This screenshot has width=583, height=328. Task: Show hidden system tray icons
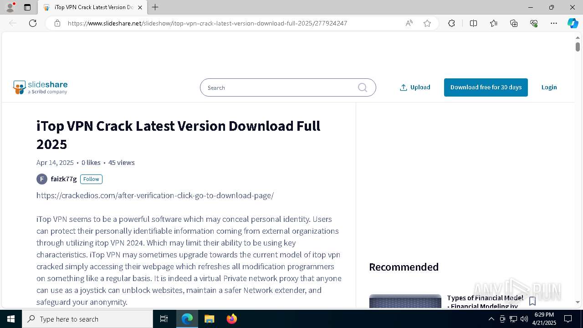coord(491,319)
